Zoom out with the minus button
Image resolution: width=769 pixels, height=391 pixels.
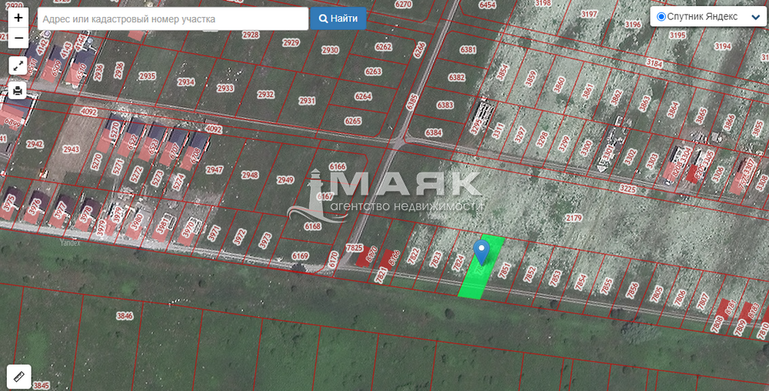point(18,38)
